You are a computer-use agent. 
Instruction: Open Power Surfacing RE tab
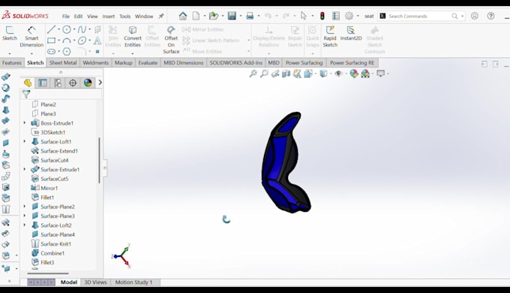pos(352,62)
